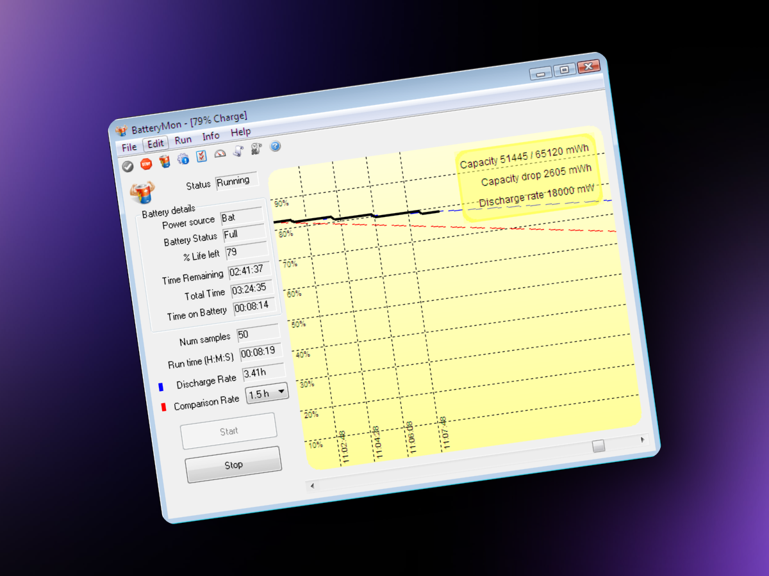Screen dimensions: 769x576
Task: Click the grey checkmark start toolbar icon
Action: click(x=128, y=166)
